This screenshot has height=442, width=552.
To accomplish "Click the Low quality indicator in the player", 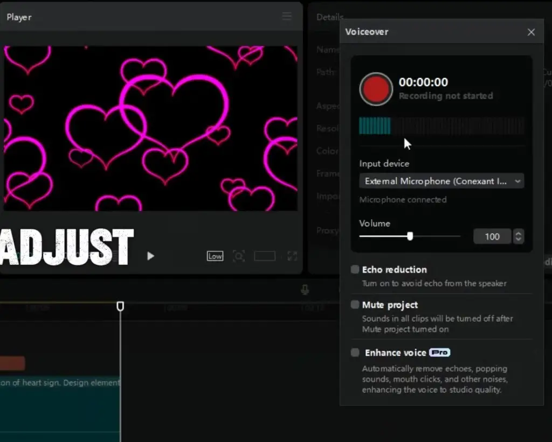I will 215,256.
